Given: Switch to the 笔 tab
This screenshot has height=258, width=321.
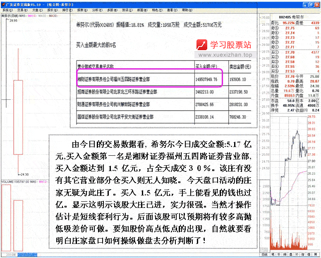Looking at the screenshot, I should point(273,254).
